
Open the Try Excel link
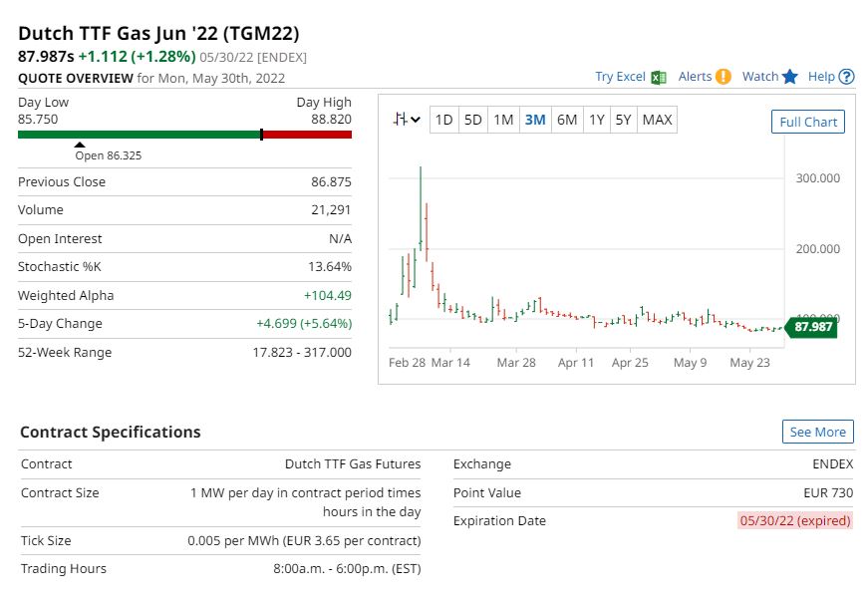tap(620, 77)
